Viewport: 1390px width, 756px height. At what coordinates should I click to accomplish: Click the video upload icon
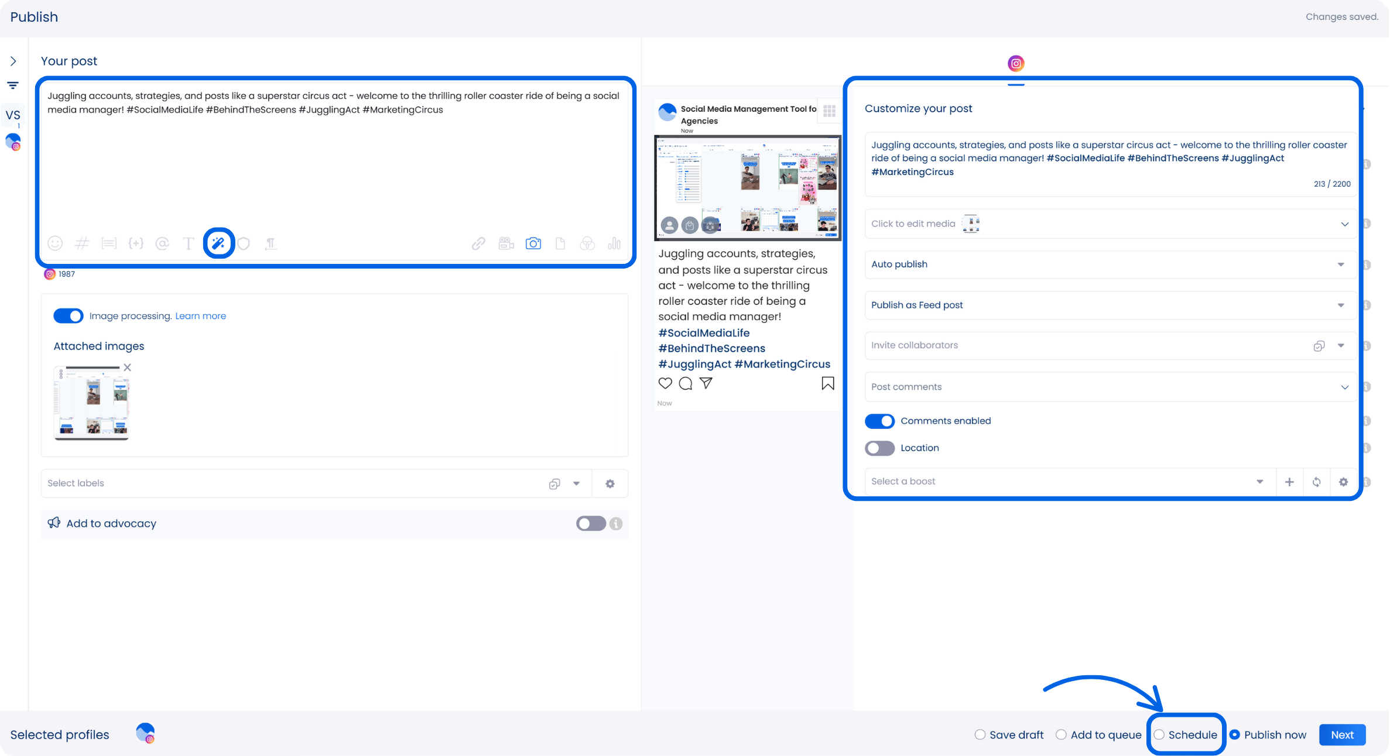506,243
